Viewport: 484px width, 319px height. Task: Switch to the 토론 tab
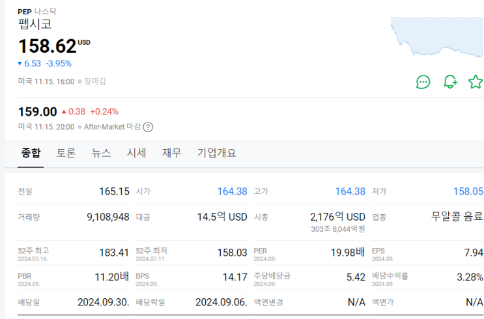coord(66,153)
